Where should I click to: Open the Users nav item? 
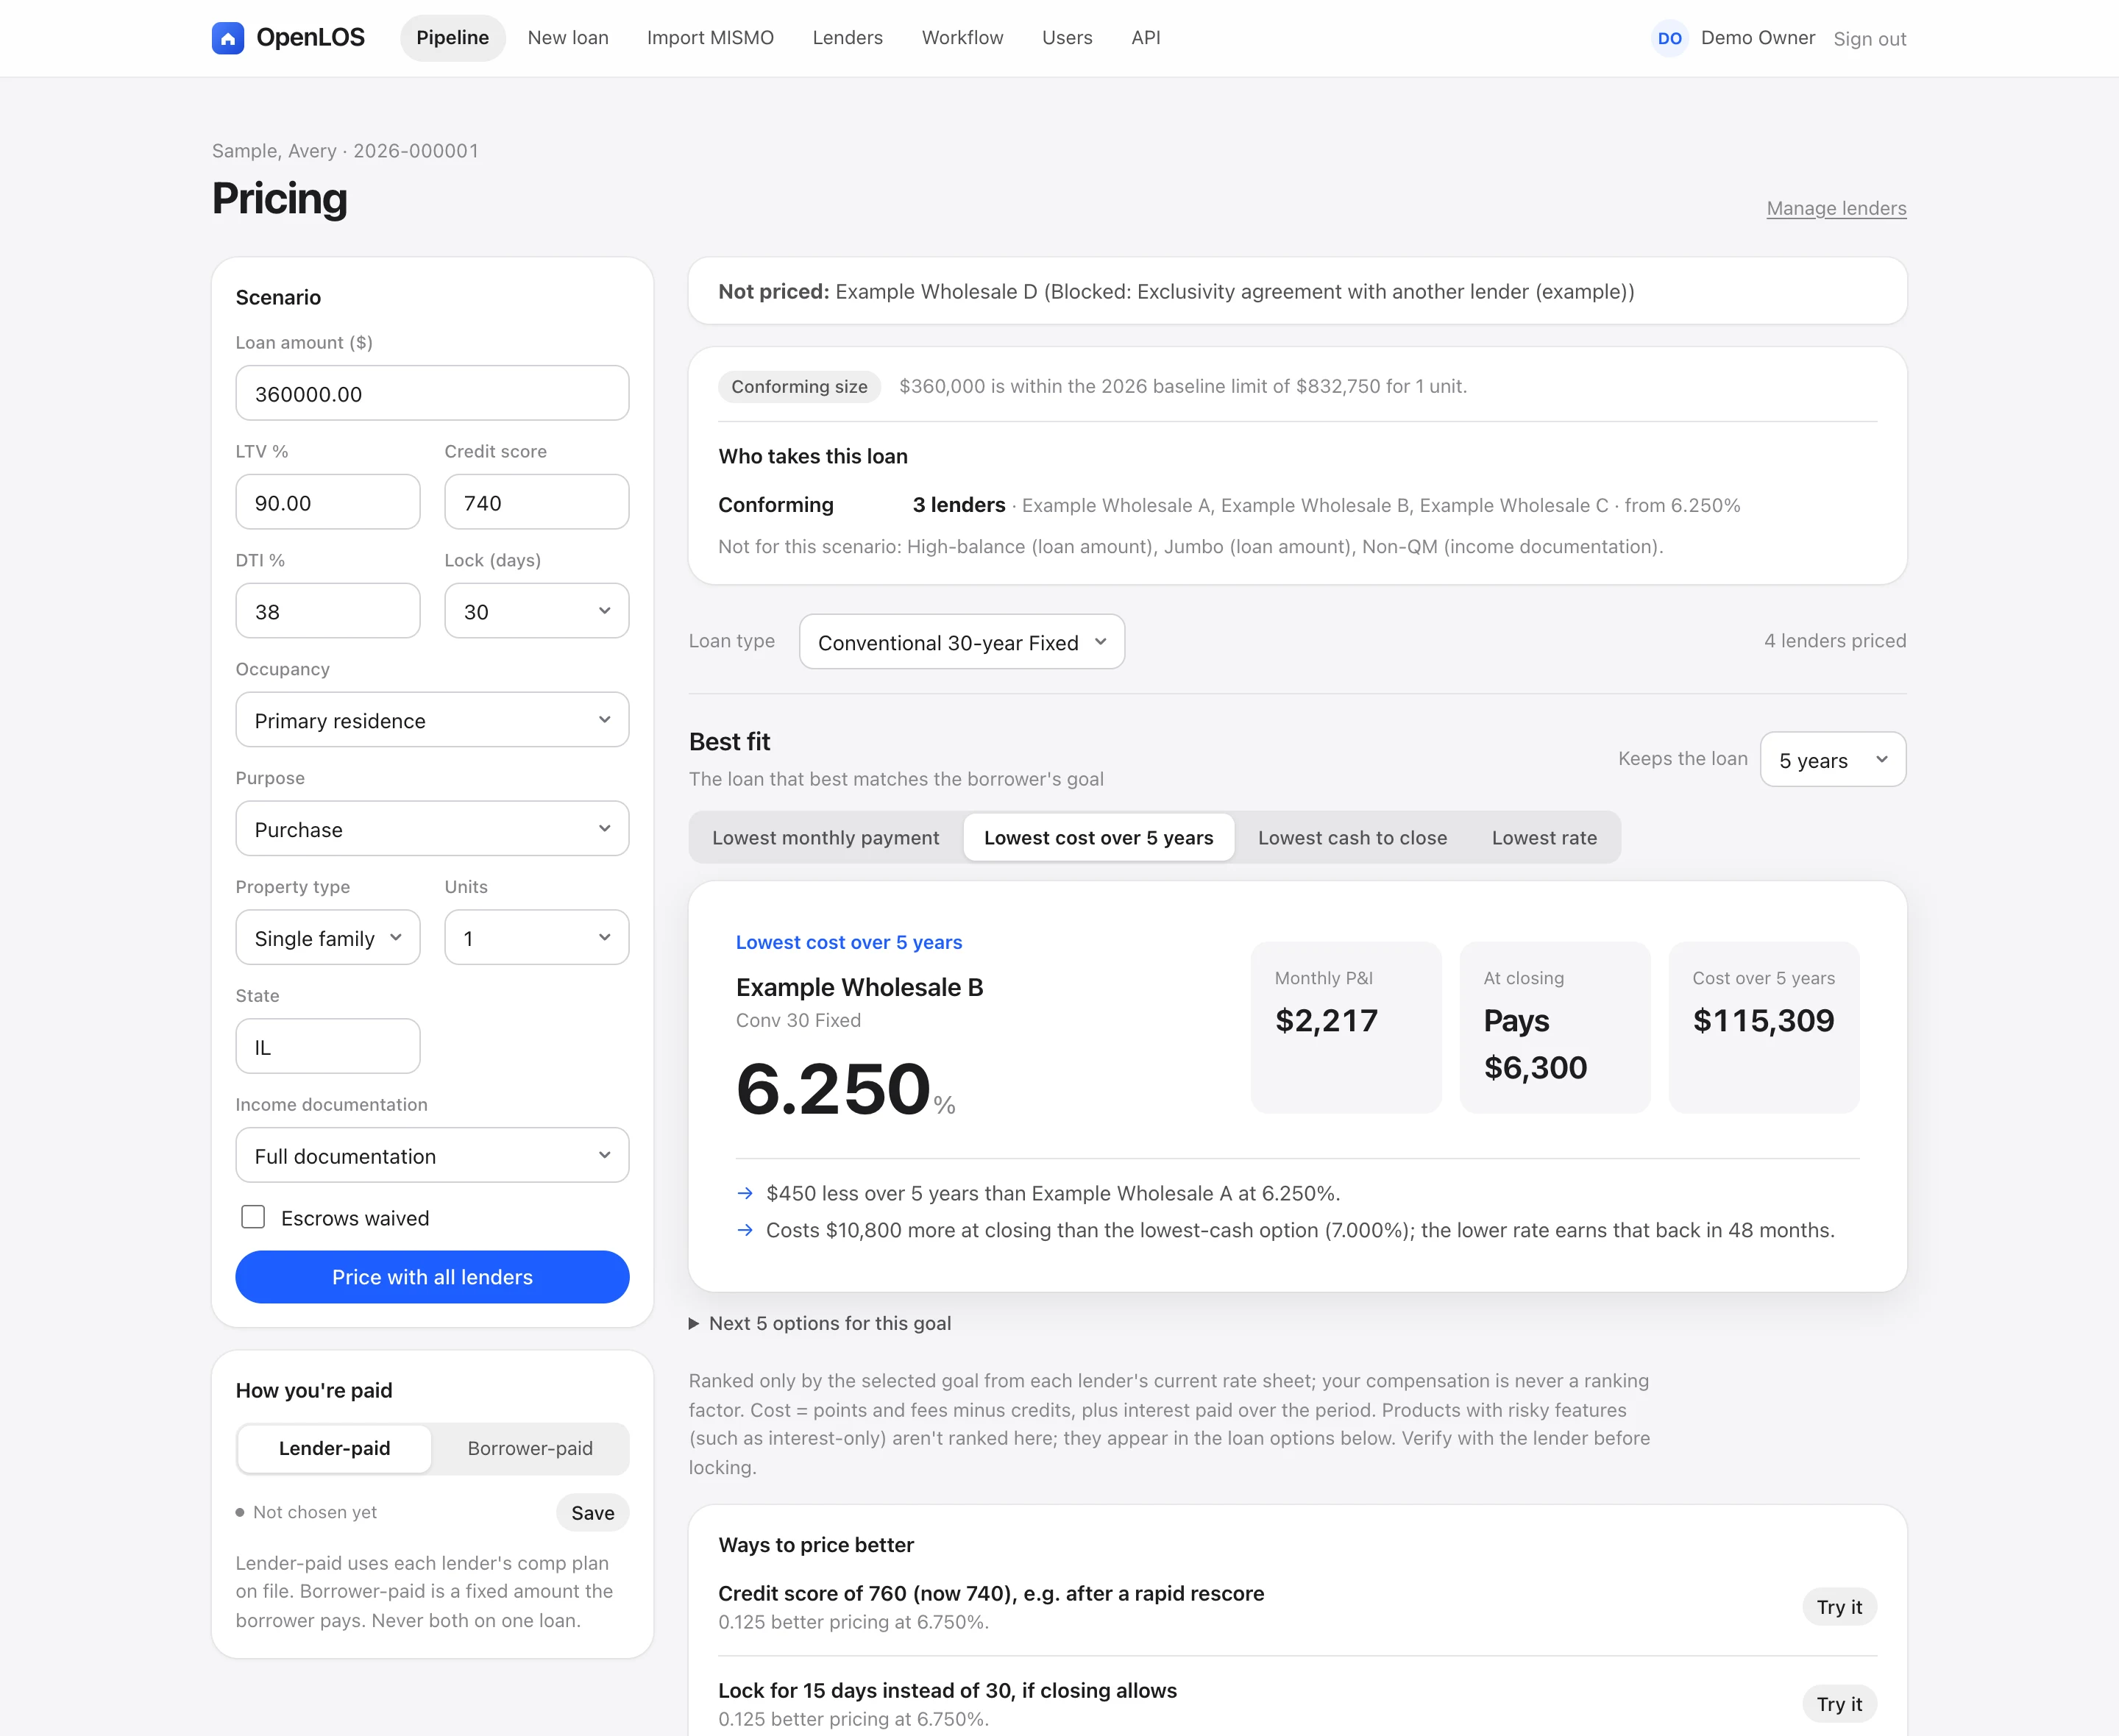click(1067, 38)
